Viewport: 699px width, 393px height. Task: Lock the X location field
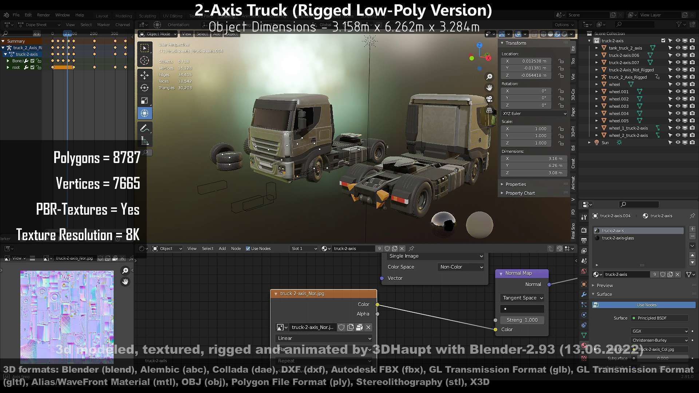coord(561,61)
